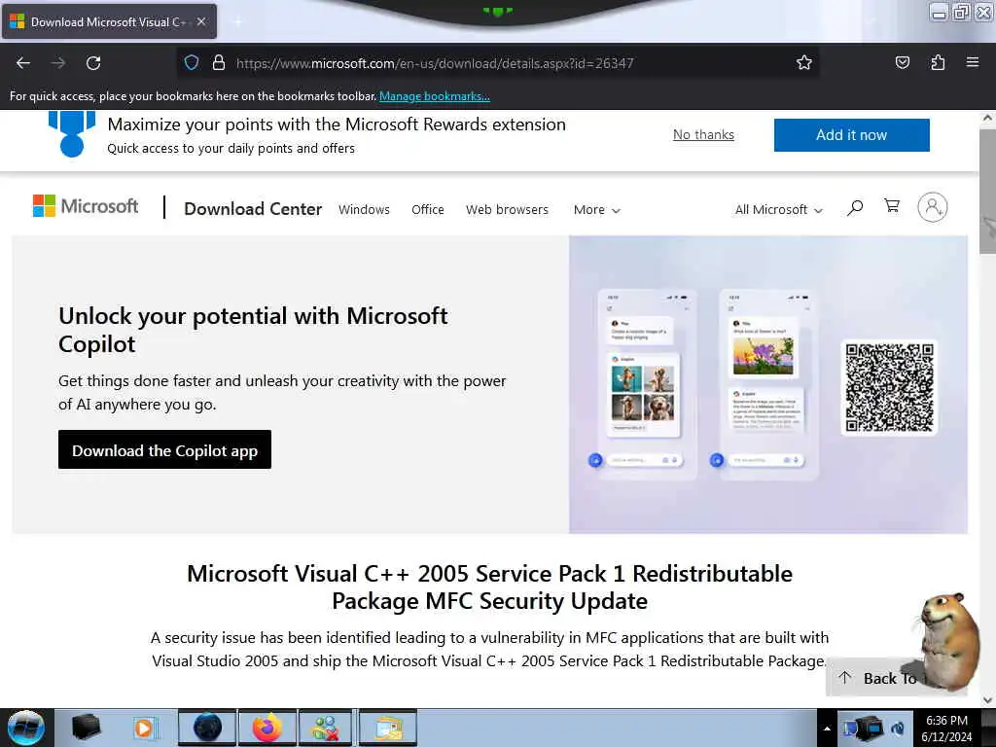The image size is (996, 747).
Task: Click scrollbar up arrow
Action: 987,118
